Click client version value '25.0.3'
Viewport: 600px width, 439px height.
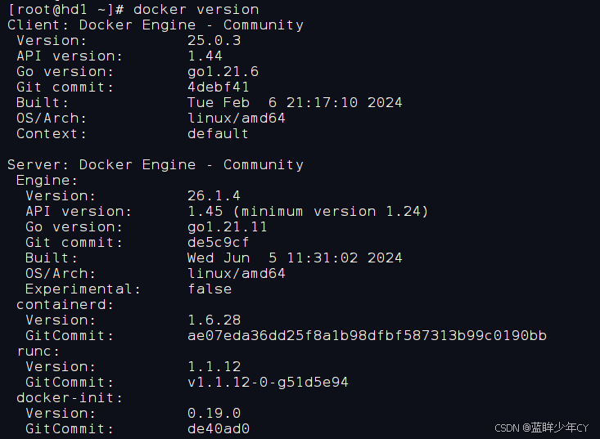(214, 41)
